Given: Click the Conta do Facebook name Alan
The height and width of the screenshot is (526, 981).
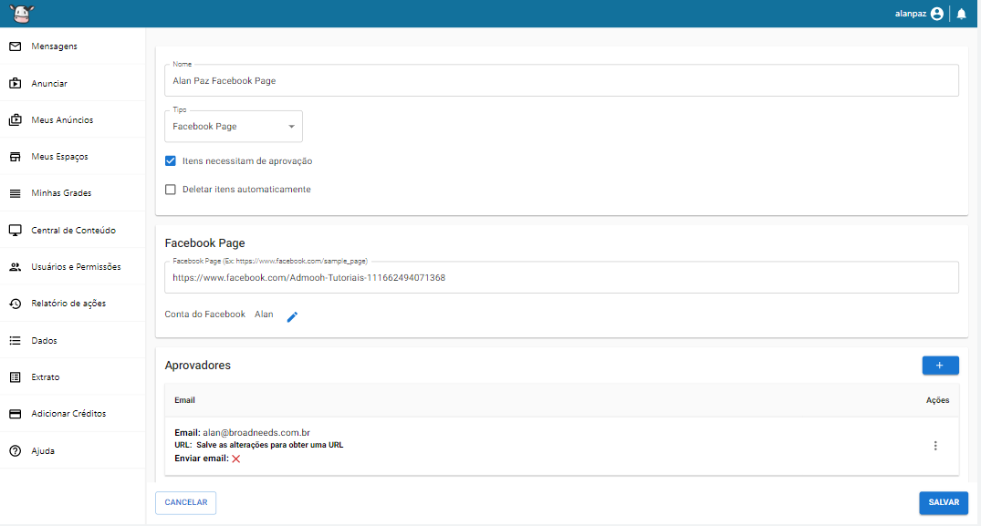Looking at the screenshot, I should 264,315.
